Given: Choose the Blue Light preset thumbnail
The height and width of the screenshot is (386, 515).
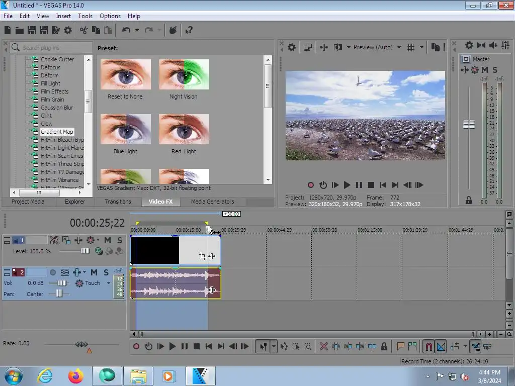Looking at the screenshot, I should coord(125,129).
